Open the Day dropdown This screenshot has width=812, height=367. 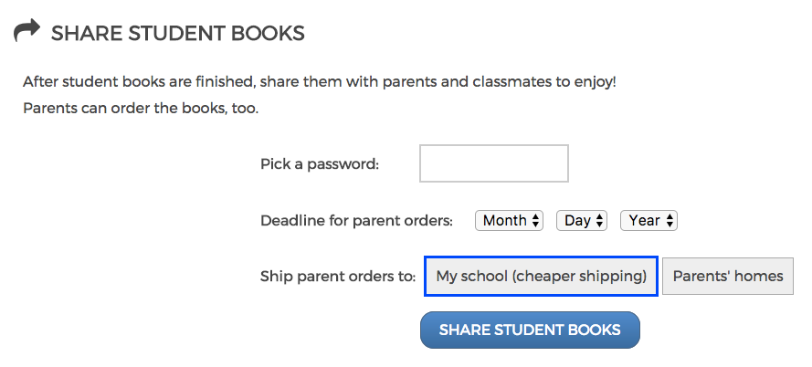pos(582,221)
